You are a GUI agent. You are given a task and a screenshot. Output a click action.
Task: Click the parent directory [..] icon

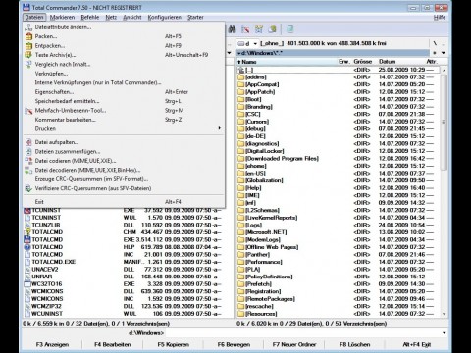point(241,70)
